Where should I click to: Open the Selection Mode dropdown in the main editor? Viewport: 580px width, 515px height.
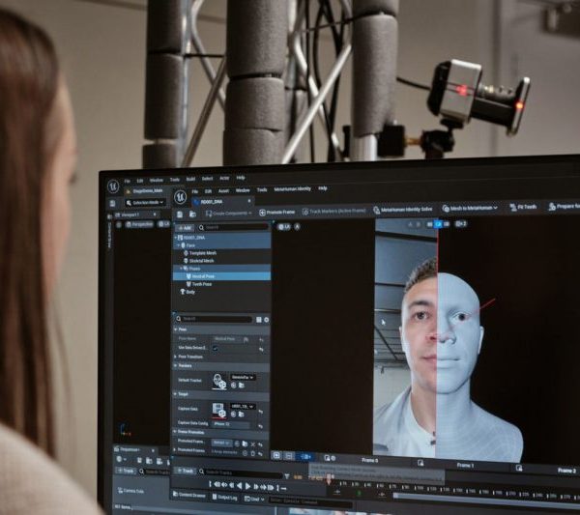click(145, 203)
